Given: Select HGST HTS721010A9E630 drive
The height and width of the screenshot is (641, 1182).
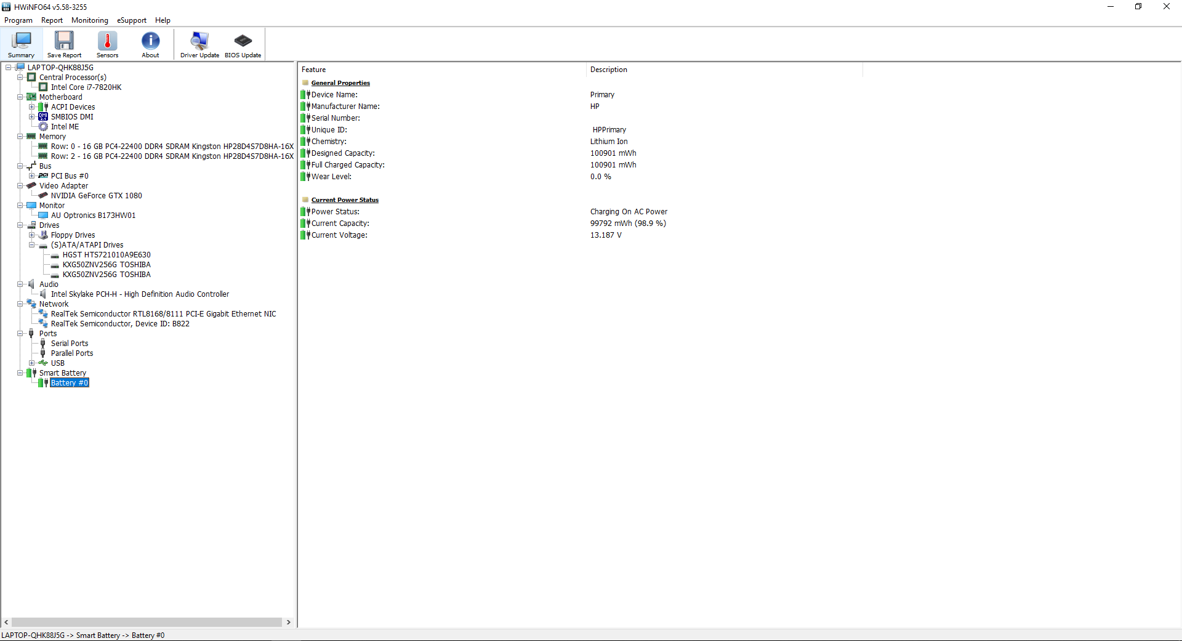Looking at the screenshot, I should click(107, 255).
